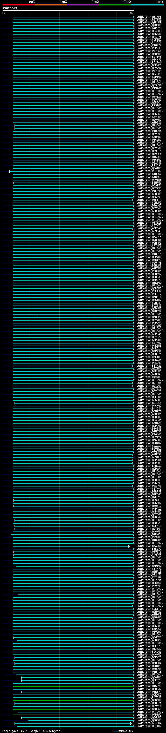Select the UniRef100_Q8ITB7 hit label
This screenshot has width=166, height=733.
pos(149,726)
